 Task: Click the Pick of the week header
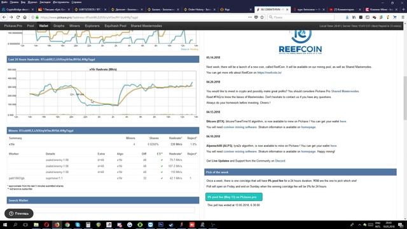coord(300,172)
